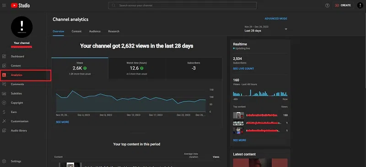Click the Analytics bar chart icon
Viewport: 366px width, 167px height.
(x=4, y=75)
